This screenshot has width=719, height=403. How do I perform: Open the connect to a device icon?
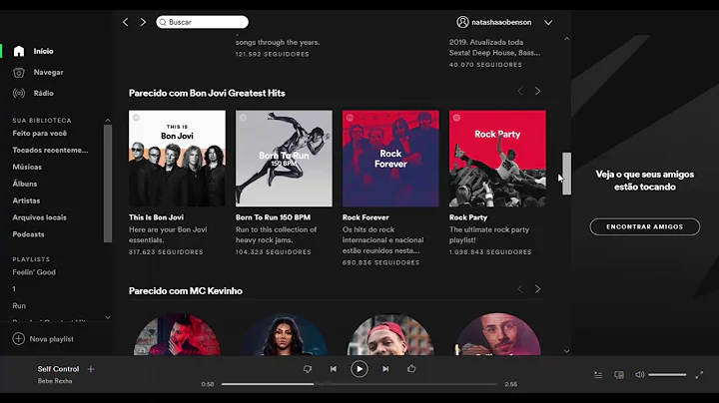619,375
